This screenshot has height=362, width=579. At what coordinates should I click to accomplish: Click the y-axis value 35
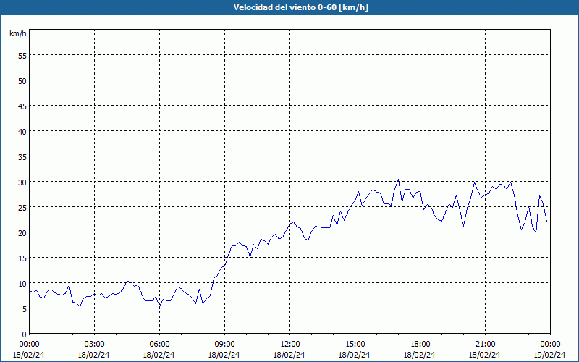pyautogui.click(x=22, y=157)
